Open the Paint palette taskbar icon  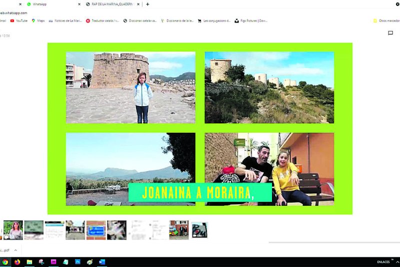(89, 262)
